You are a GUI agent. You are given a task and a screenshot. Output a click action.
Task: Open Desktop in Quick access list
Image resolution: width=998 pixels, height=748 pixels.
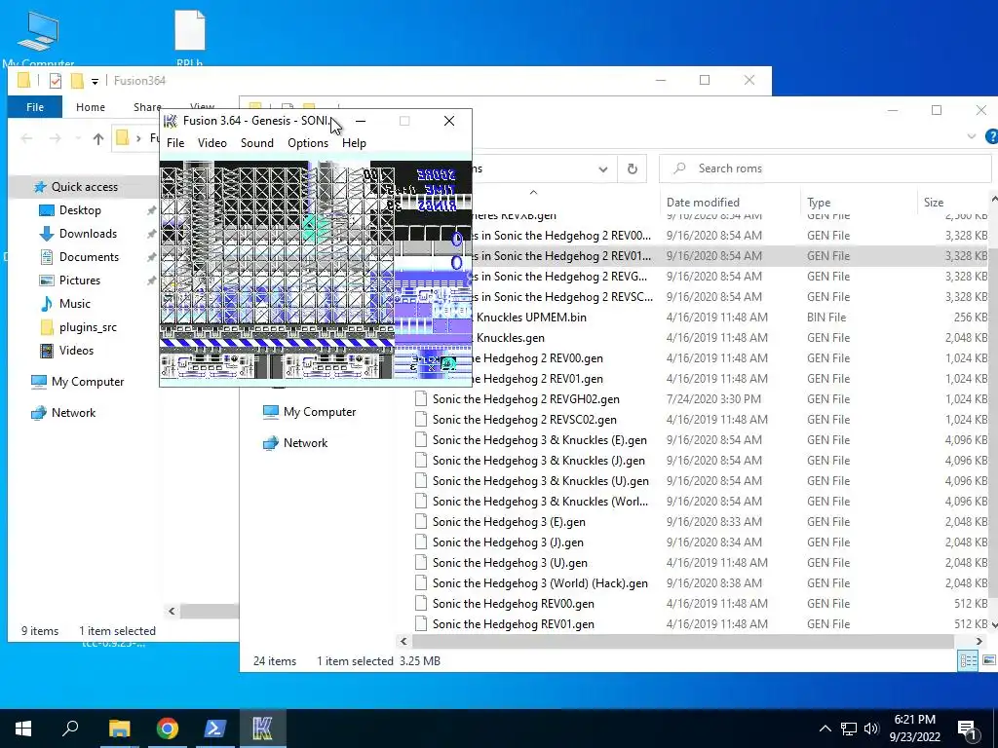click(80, 210)
